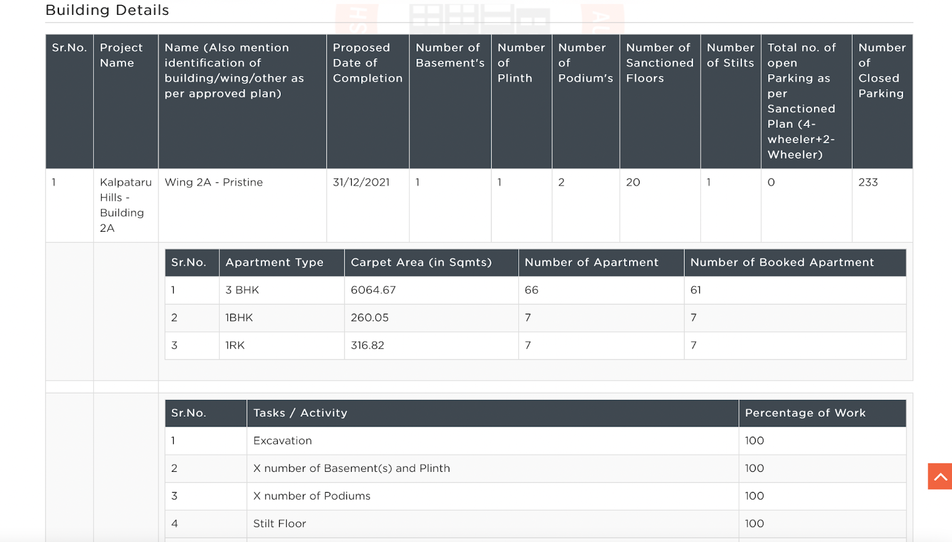Select the Tasks / Activity column header

[x=493, y=413]
